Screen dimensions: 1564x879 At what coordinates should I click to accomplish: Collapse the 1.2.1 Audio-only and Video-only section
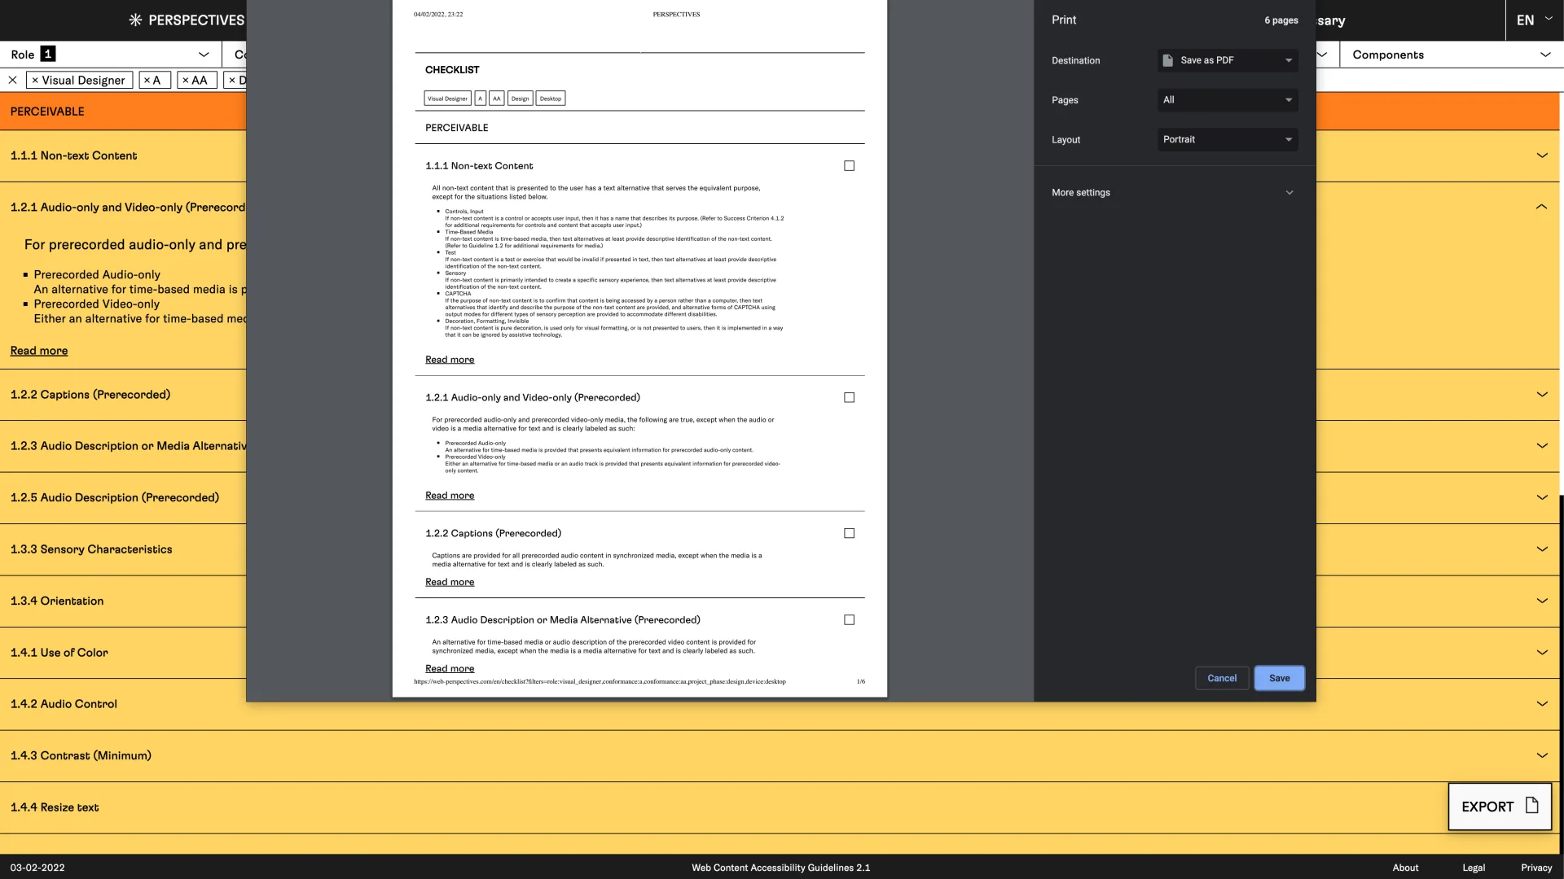(1541, 207)
